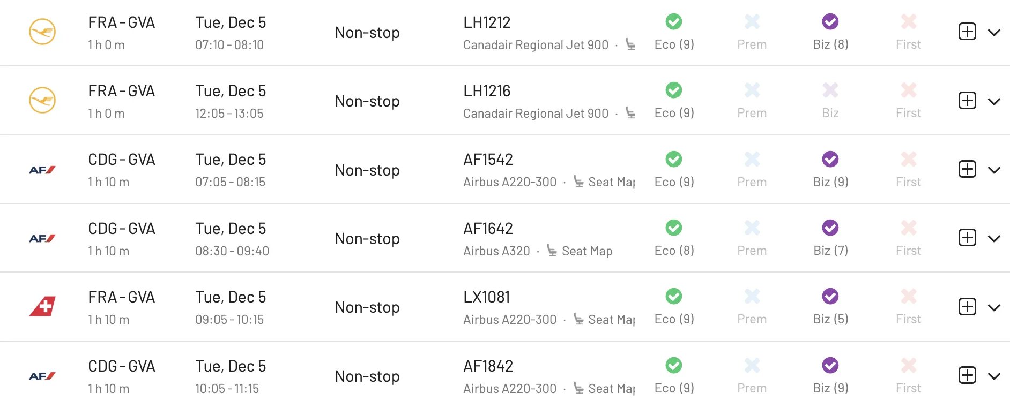Click the Lufthansa logo for flight LH1212
Screen dimensions: 1010x408
(42, 32)
